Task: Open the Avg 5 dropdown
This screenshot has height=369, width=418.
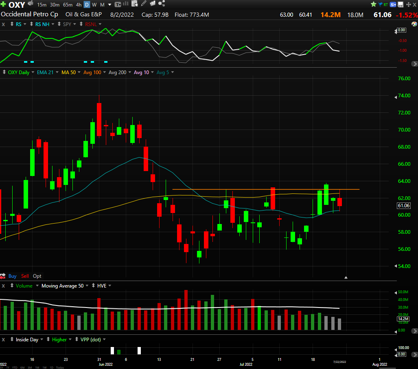Action: click(173, 72)
